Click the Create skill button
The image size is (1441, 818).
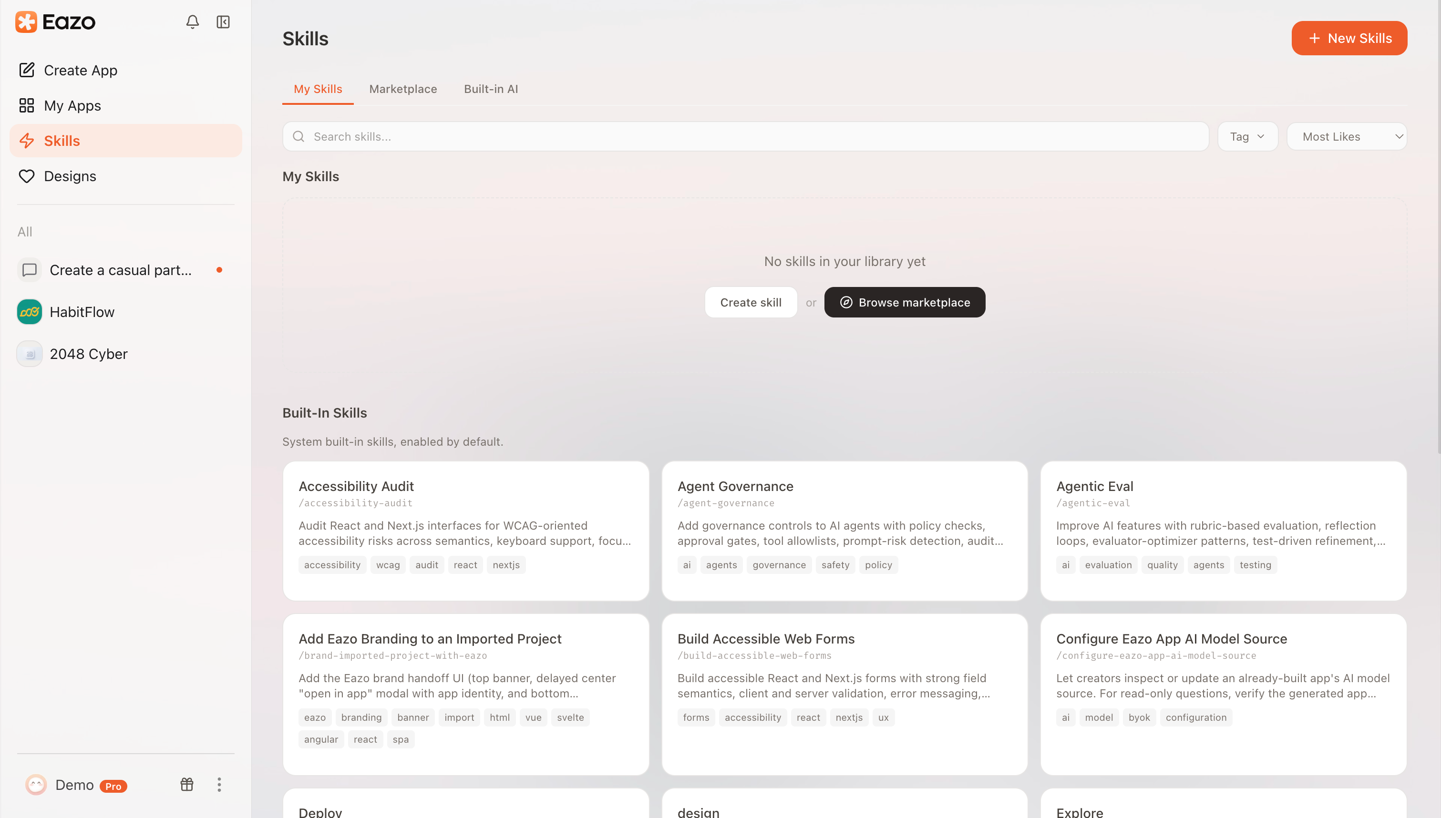(751, 302)
